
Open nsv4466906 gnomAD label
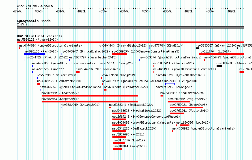63,63
